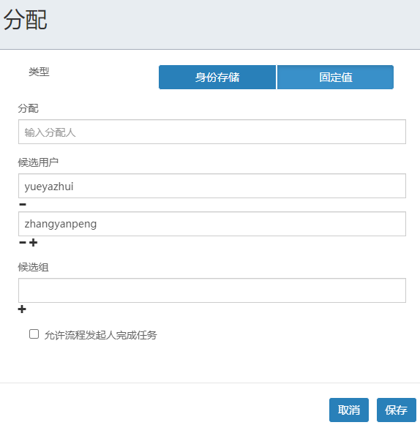
Task: Click the 取消 button
Action: pyautogui.click(x=349, y=410)
